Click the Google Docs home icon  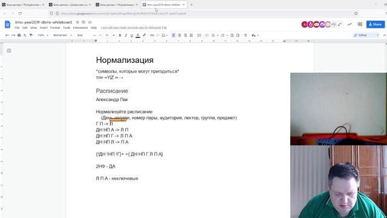(7, 24)
